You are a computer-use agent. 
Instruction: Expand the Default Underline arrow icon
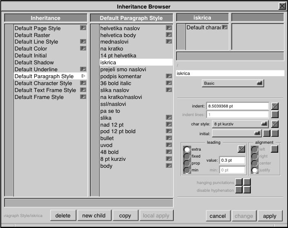tap(83, 69)
